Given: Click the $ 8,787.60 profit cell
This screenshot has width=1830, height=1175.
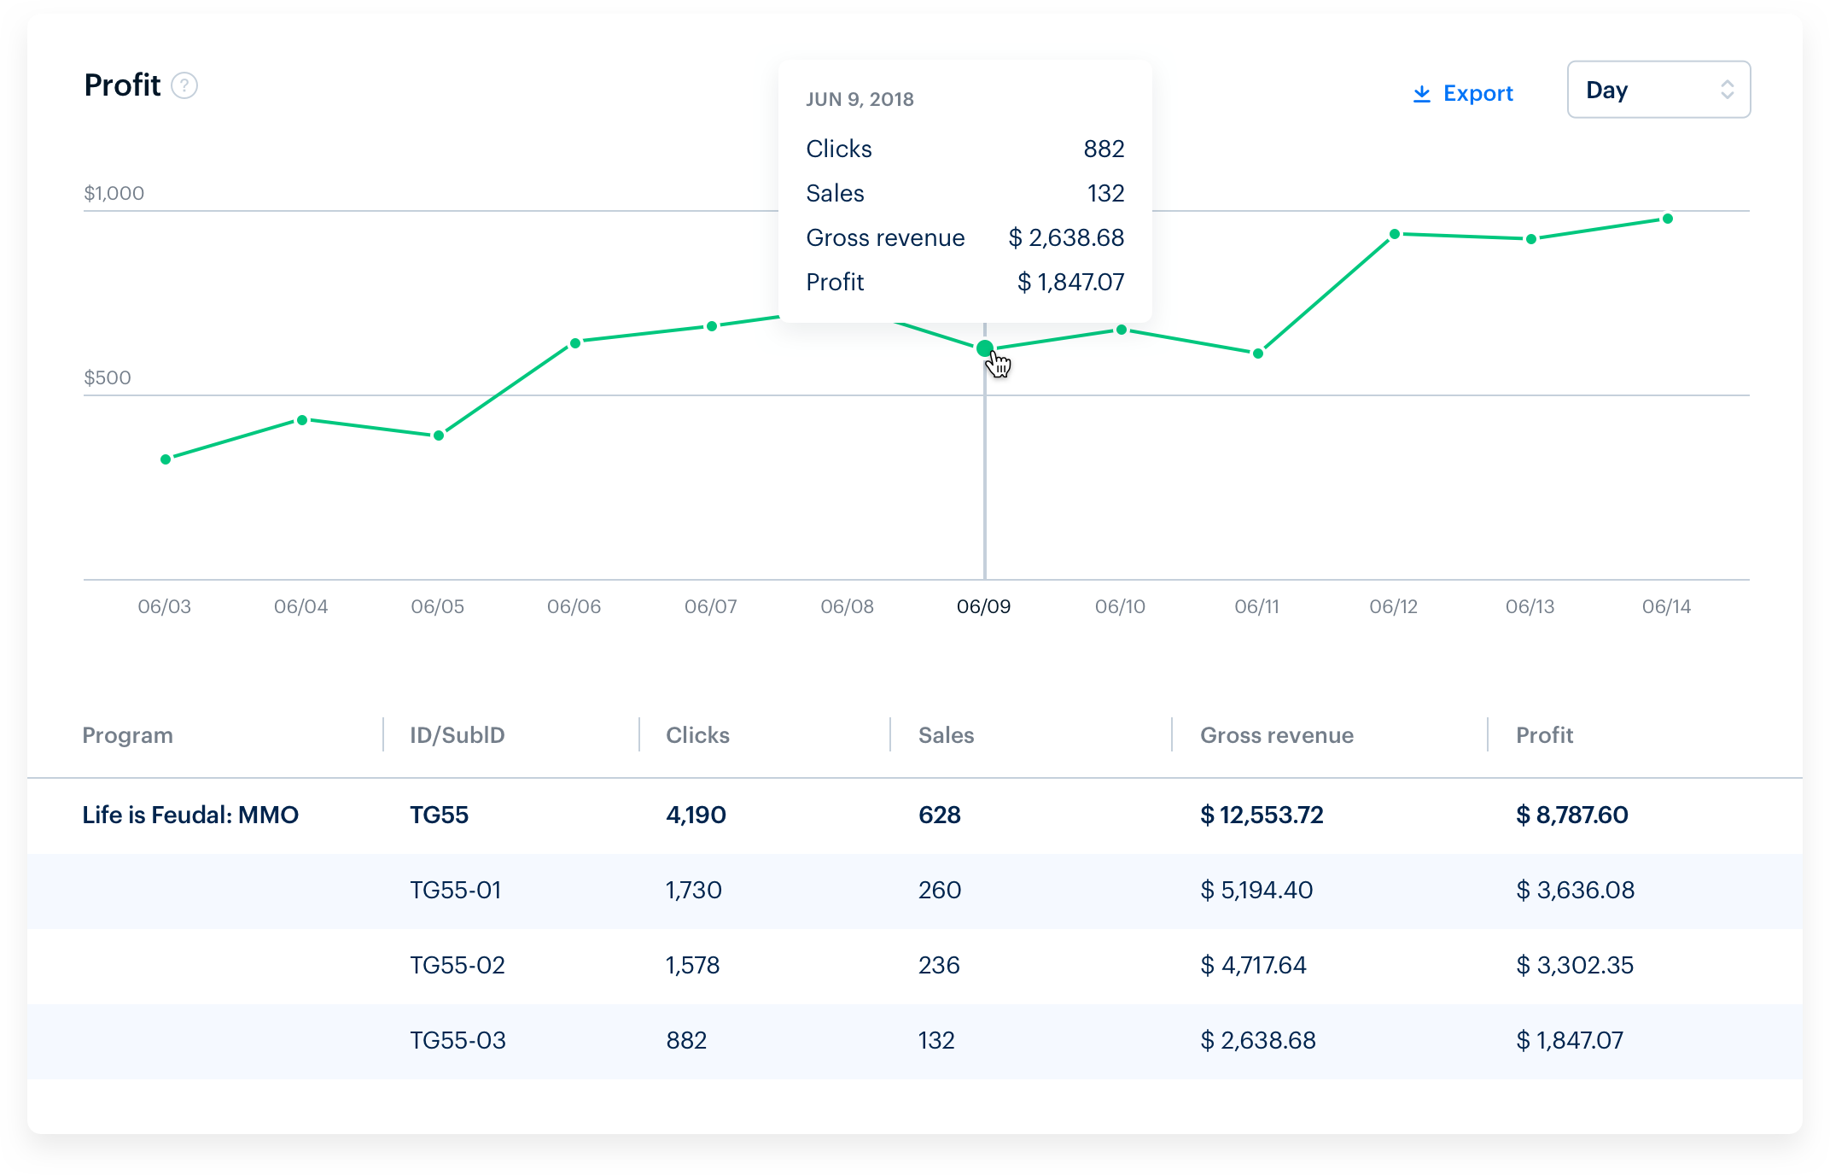Looking at the screenshot, I should (1572, 815).
